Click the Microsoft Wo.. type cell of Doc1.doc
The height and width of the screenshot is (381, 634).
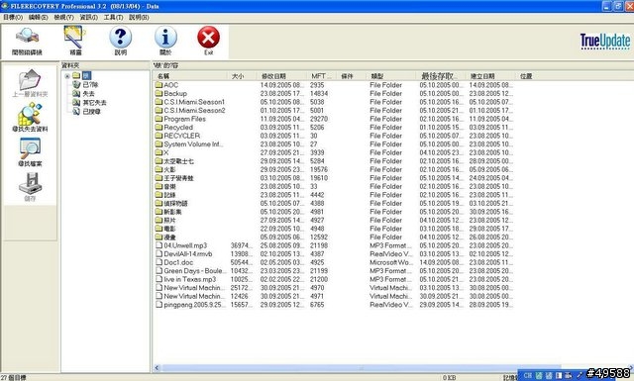pos(390,262)
